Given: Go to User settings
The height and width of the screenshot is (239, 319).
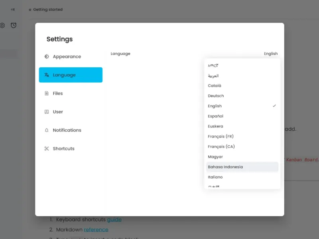Looking at the screenshot, I should 71,112.
